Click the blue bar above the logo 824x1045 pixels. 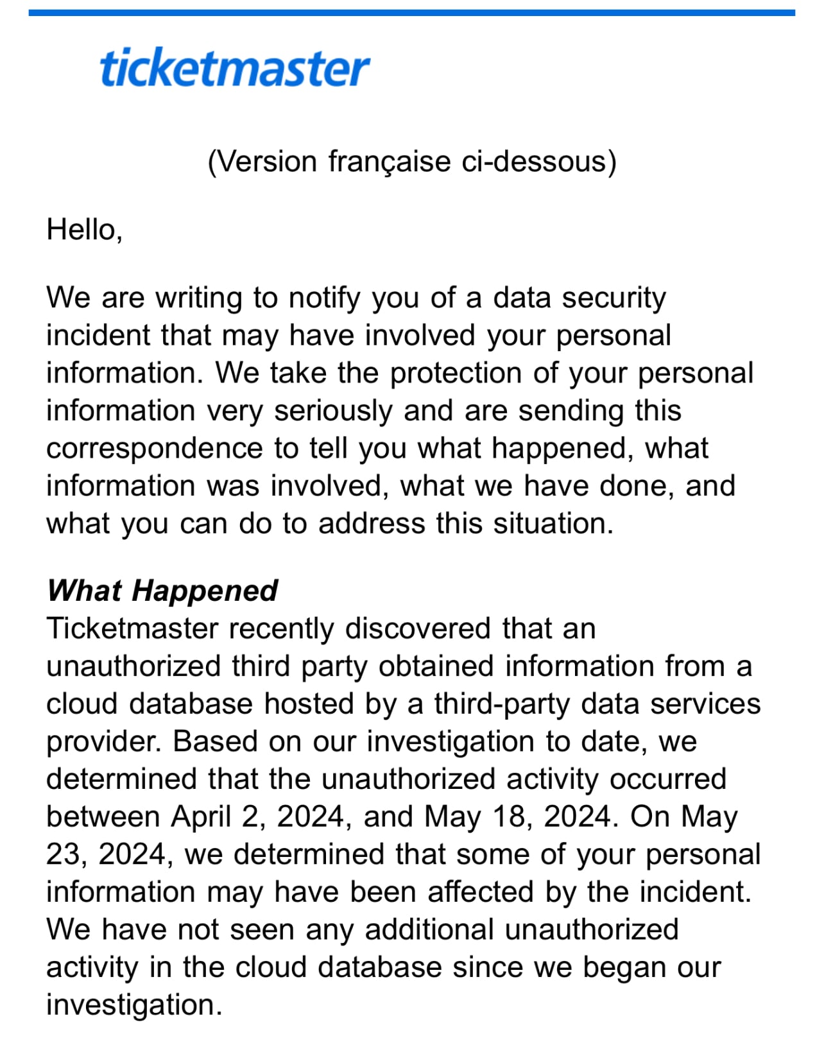412,13
